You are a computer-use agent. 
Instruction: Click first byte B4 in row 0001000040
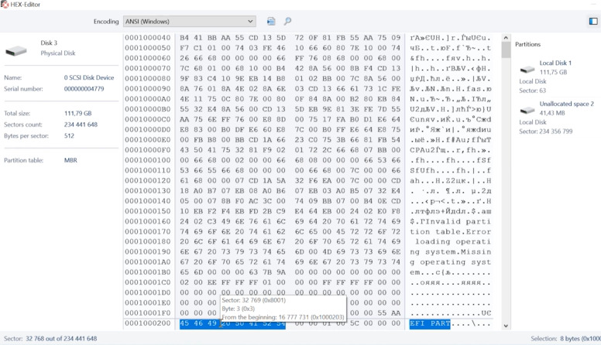click(184, 38)
